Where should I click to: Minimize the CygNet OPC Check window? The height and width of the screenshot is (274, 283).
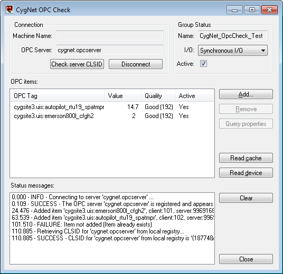(x=234, y=9)
